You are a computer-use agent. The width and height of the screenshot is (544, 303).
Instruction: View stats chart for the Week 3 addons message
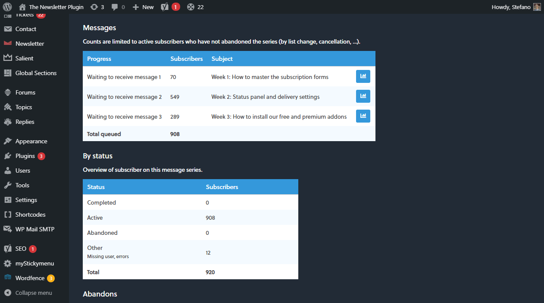click(363, 116)
